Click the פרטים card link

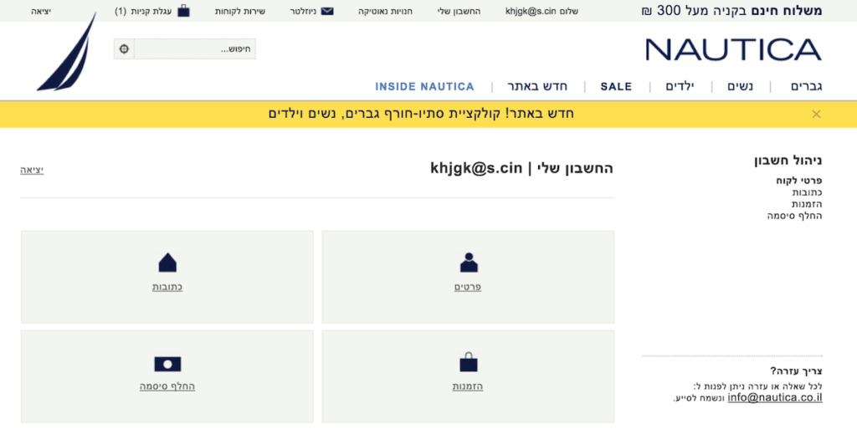click(x=468, y=287)
